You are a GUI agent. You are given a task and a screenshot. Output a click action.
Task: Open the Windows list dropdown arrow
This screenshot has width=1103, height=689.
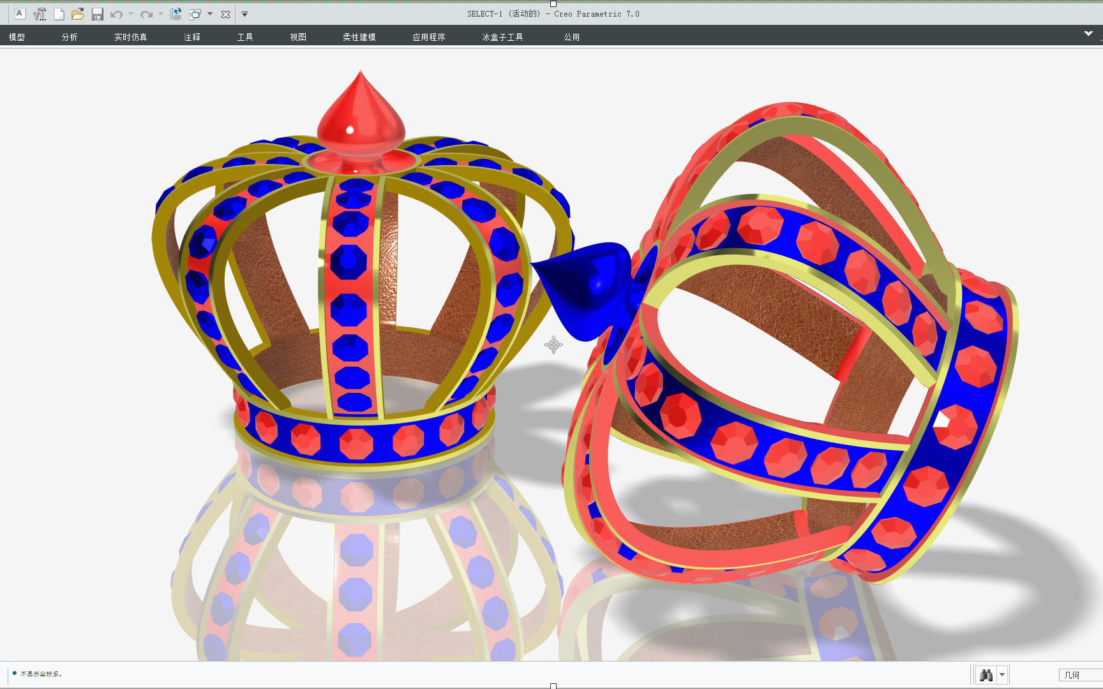210,14
